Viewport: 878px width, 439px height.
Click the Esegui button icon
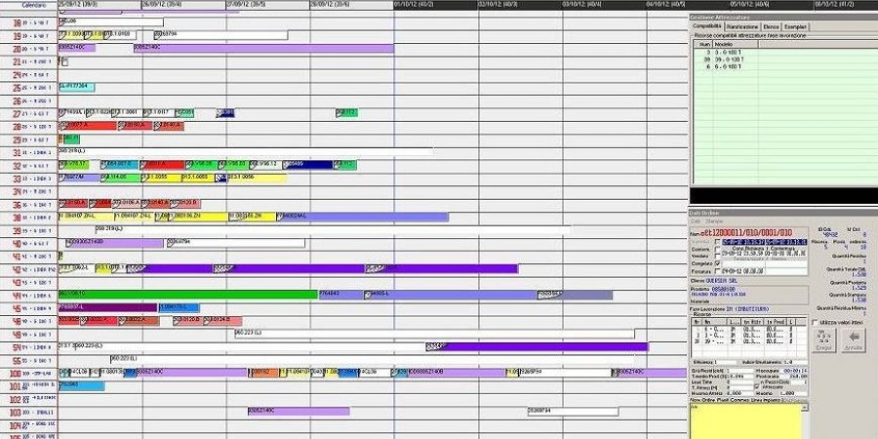823,339
